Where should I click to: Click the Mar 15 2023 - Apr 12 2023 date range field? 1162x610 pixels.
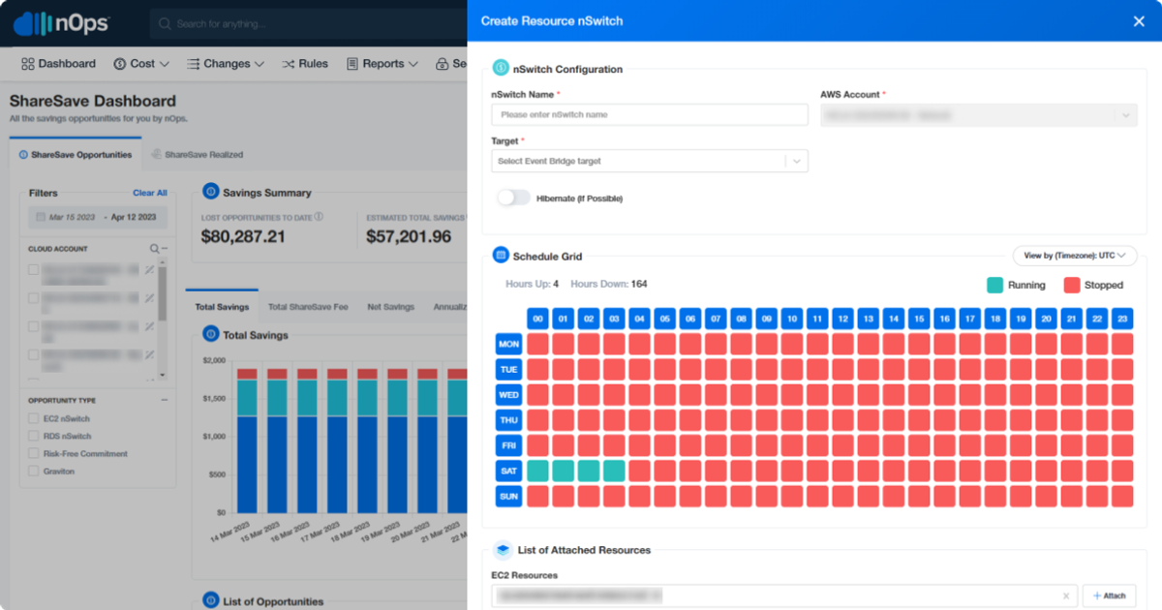tap(98, 218)
